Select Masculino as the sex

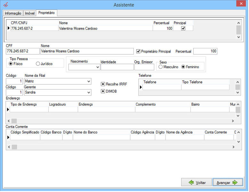(x=161, y=67)
